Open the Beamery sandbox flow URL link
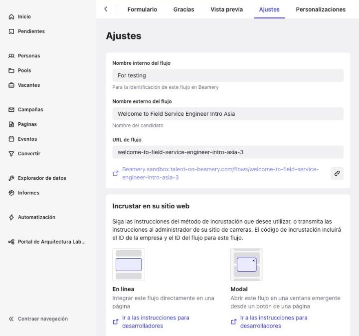The image size is (359, 336). tap(220, 173)
